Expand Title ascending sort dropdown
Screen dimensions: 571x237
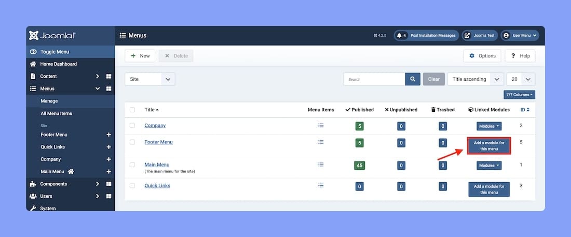tap(475, 79)
